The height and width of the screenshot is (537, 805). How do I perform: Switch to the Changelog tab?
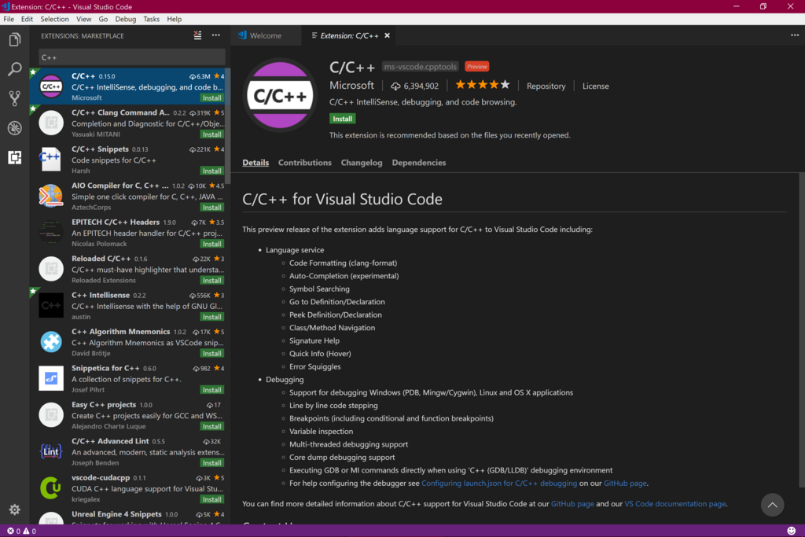pyautogui.click(x=362, y=163)
